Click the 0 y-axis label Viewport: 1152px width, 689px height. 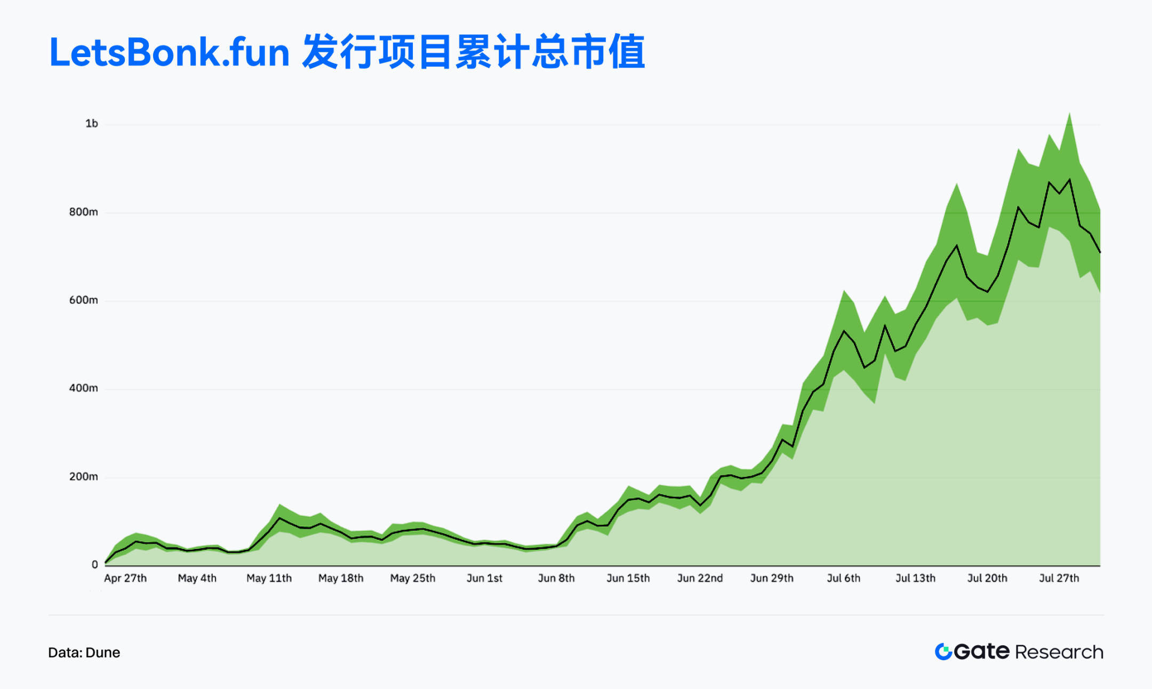(94, 565)
